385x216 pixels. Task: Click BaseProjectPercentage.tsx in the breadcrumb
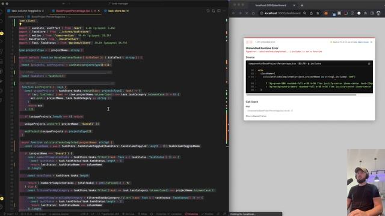[x=48, y=17]
